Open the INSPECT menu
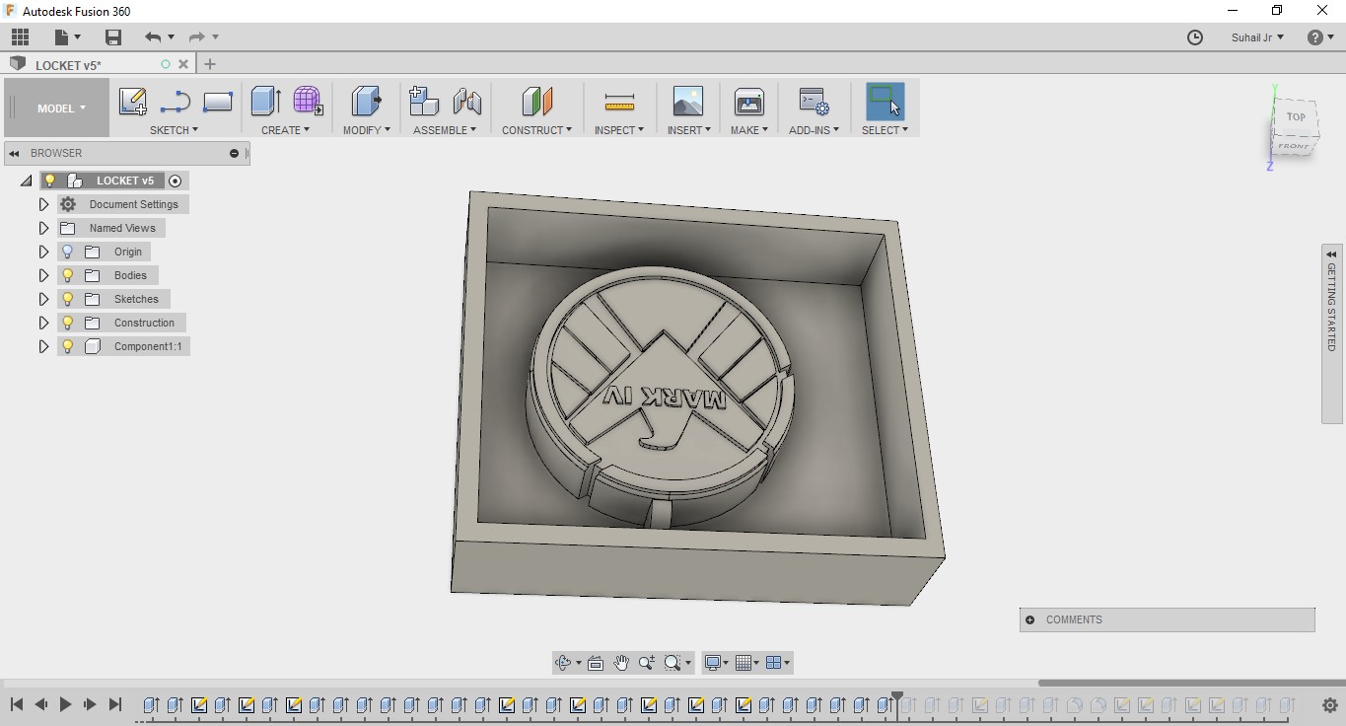Image resolution: width=1346 pixels, height=726 pixels. point(618,130)
